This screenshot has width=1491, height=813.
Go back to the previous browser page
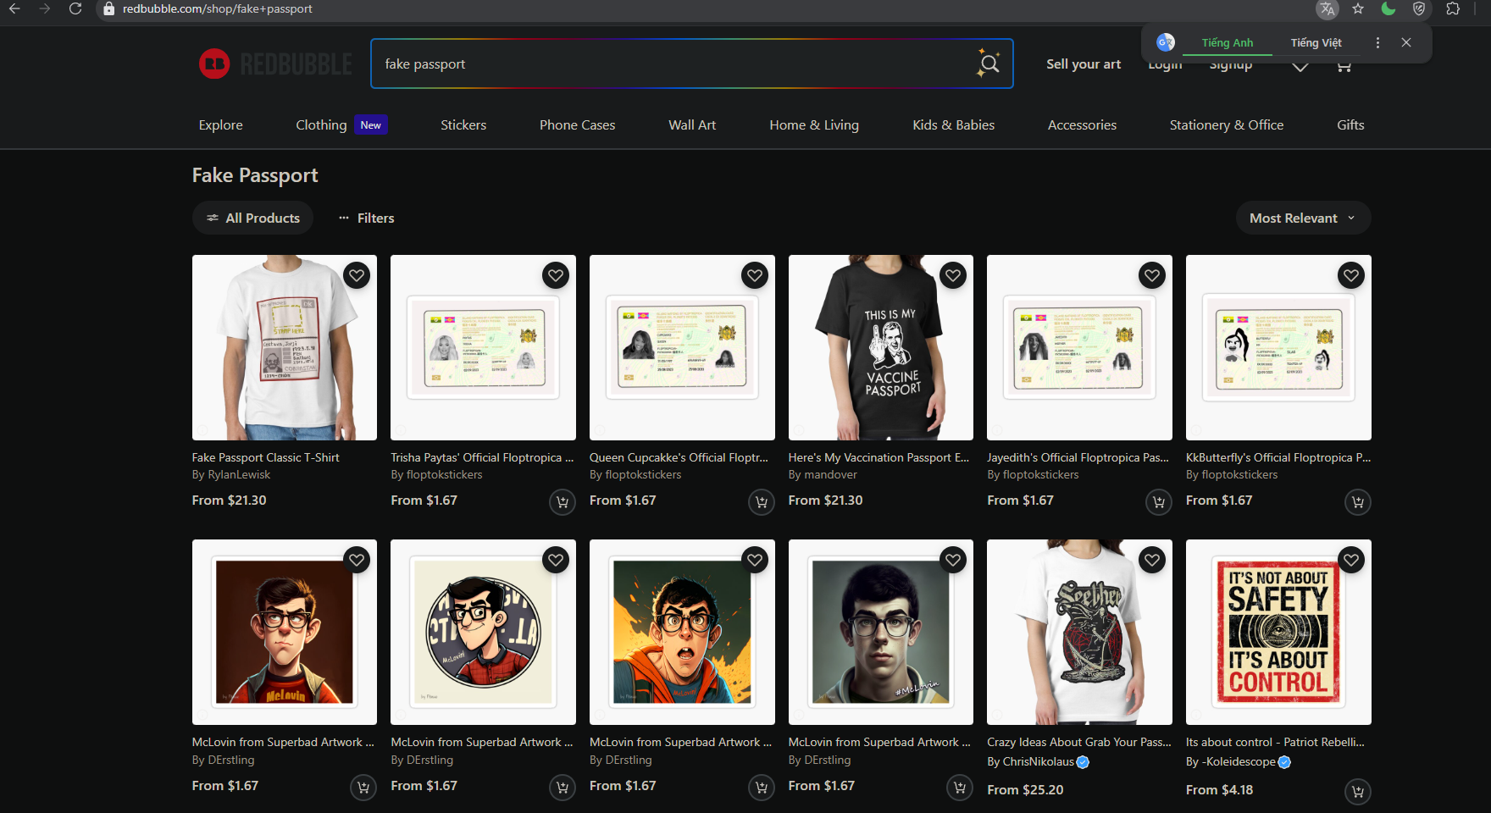14,8
